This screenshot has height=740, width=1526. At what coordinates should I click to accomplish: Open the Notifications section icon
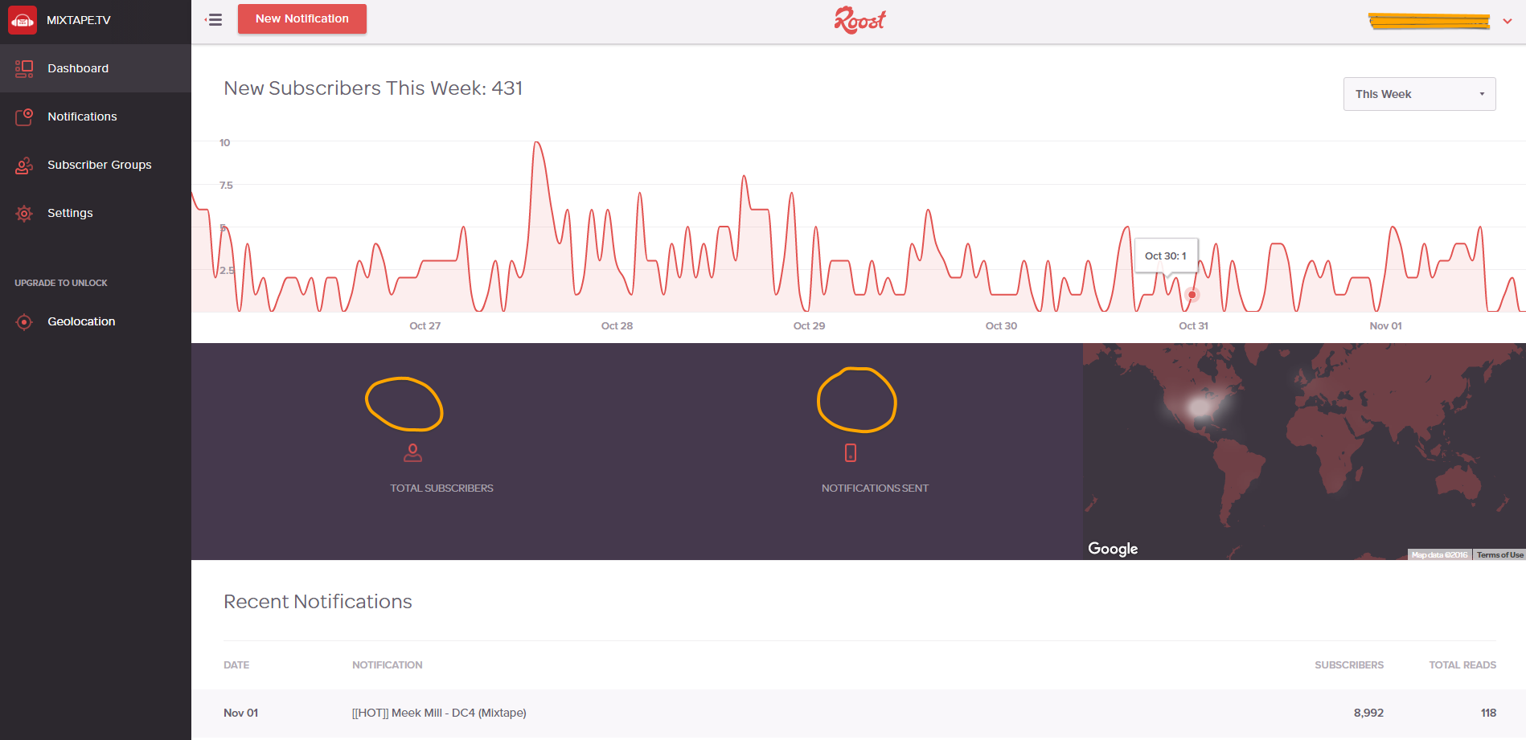24,117
